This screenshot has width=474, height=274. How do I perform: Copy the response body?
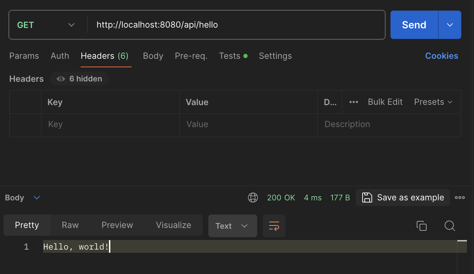pos(421,226)
